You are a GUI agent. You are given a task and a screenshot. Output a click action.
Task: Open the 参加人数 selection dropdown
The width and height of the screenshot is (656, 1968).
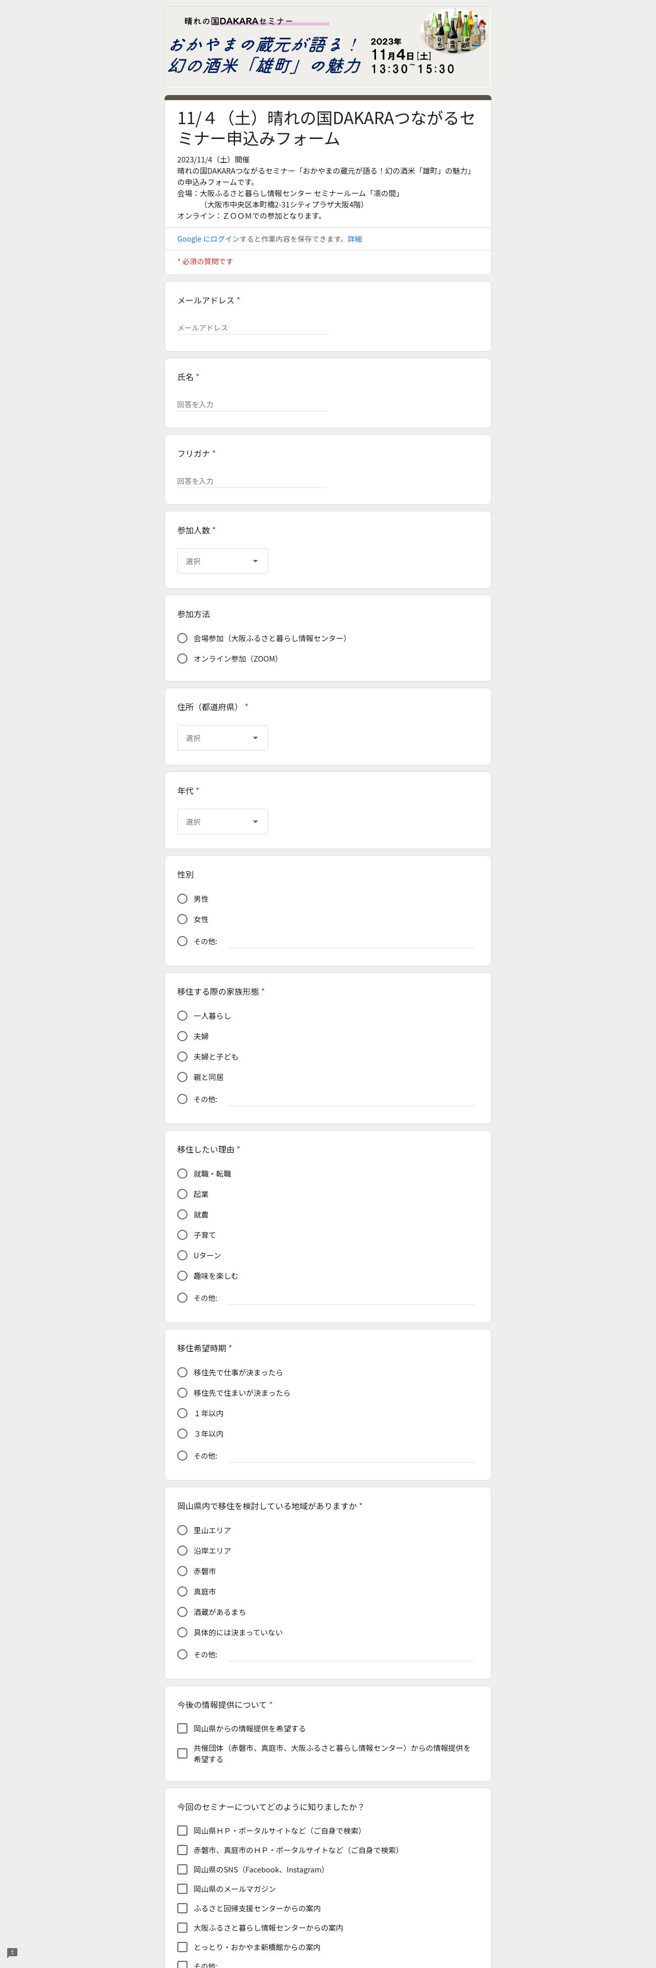pyautogui.click(x=222, y=561)
